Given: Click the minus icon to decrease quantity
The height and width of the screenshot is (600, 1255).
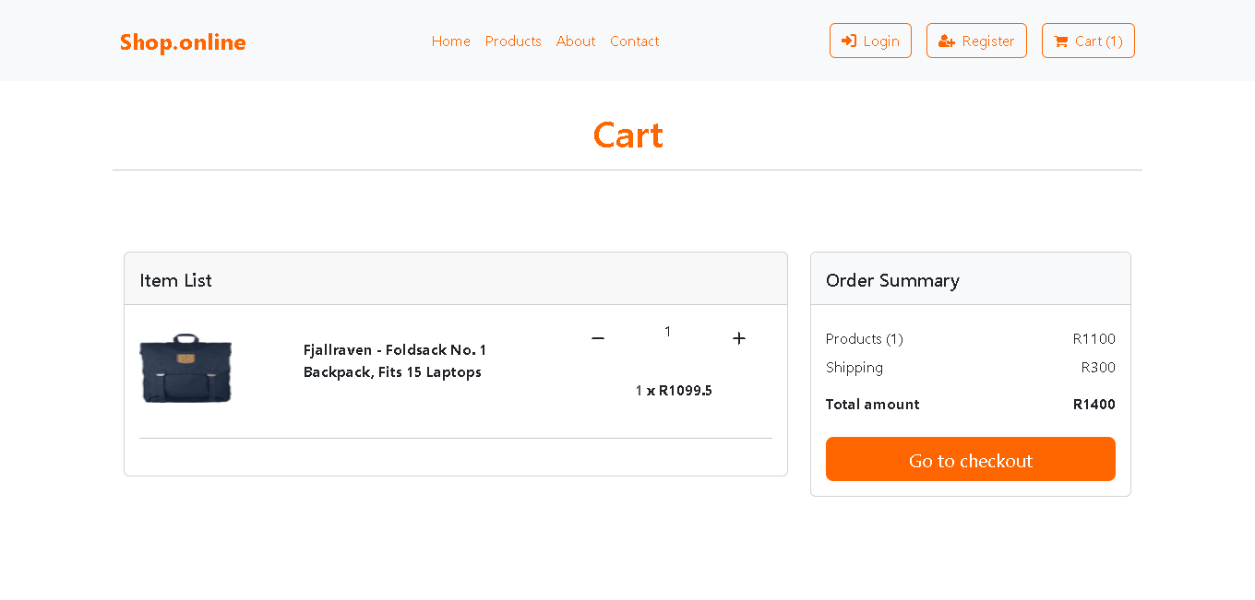Looking at the screenshot, I should click(x=598, y=338).
